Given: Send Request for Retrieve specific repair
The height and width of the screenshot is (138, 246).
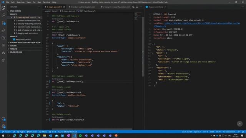Looking at the screenshot, I should [x=57, y=79].
